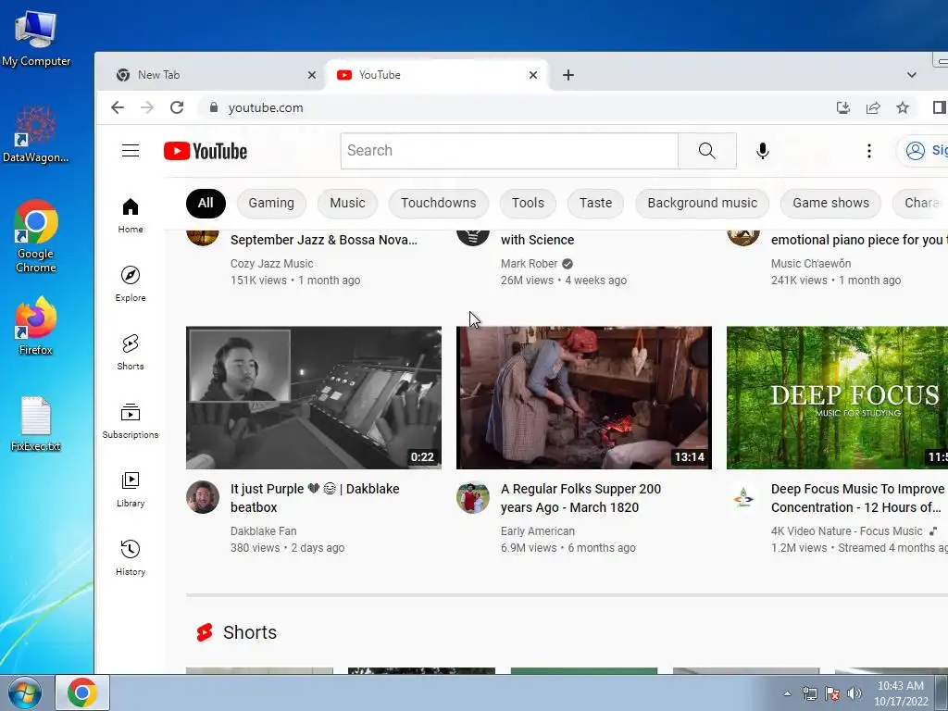Viewport: 948px width, 711px height.
Task: Open Library in the sidebar
Action: (131, 490)
